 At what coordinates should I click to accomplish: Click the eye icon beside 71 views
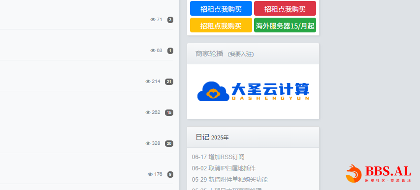coord(153,20)
